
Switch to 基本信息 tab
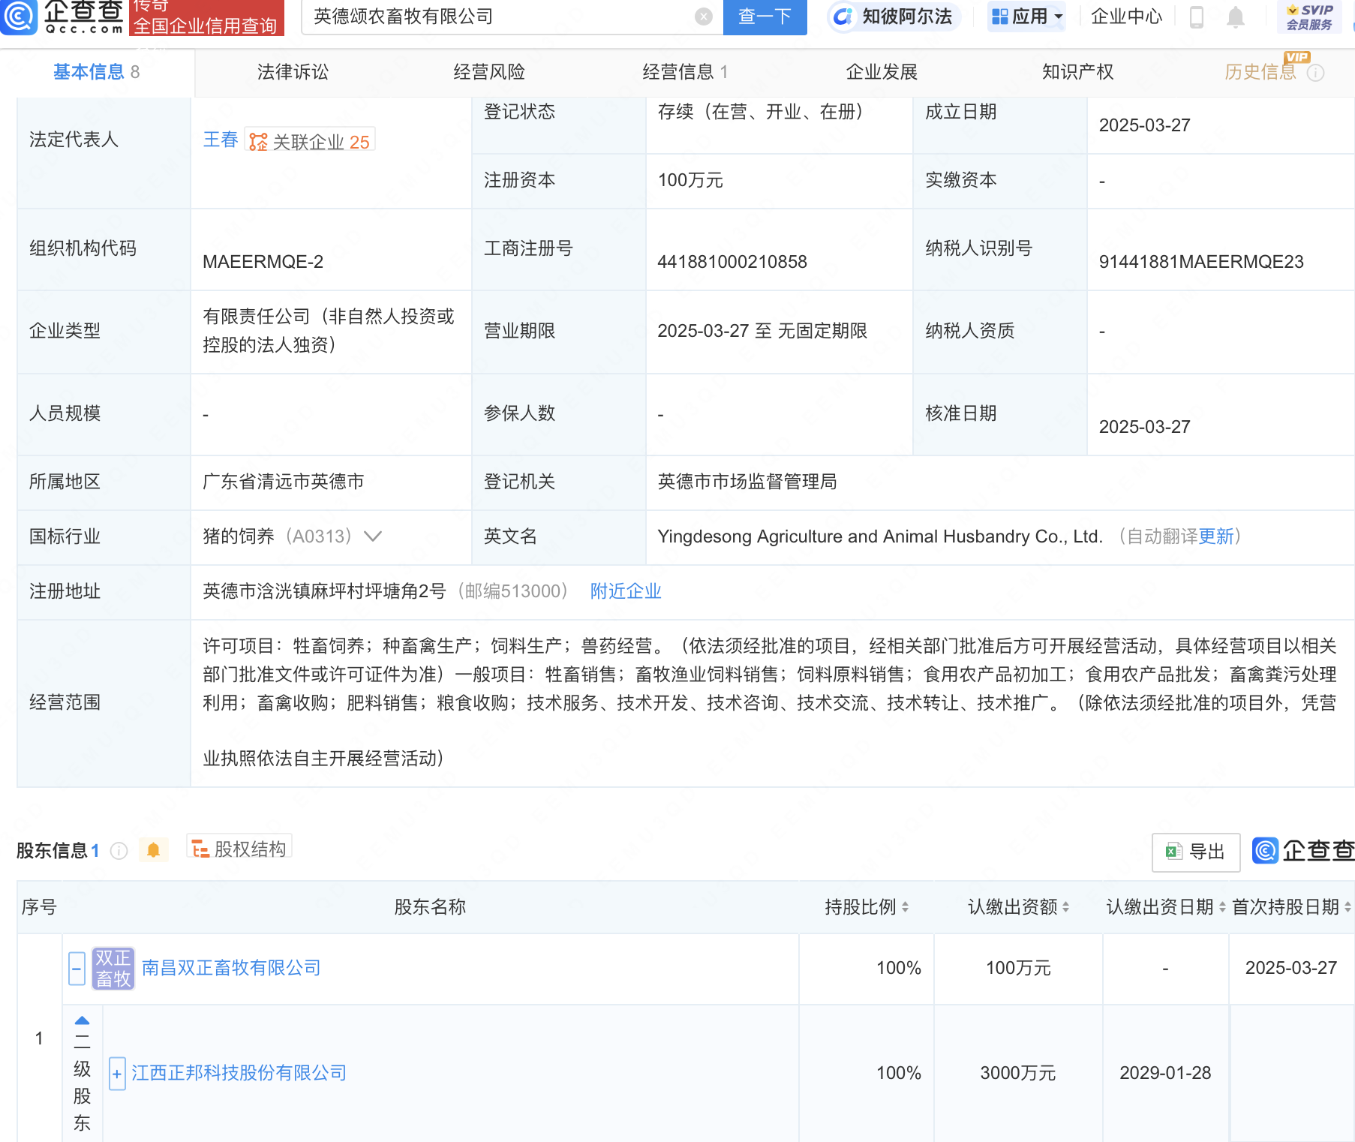(96, 72)
